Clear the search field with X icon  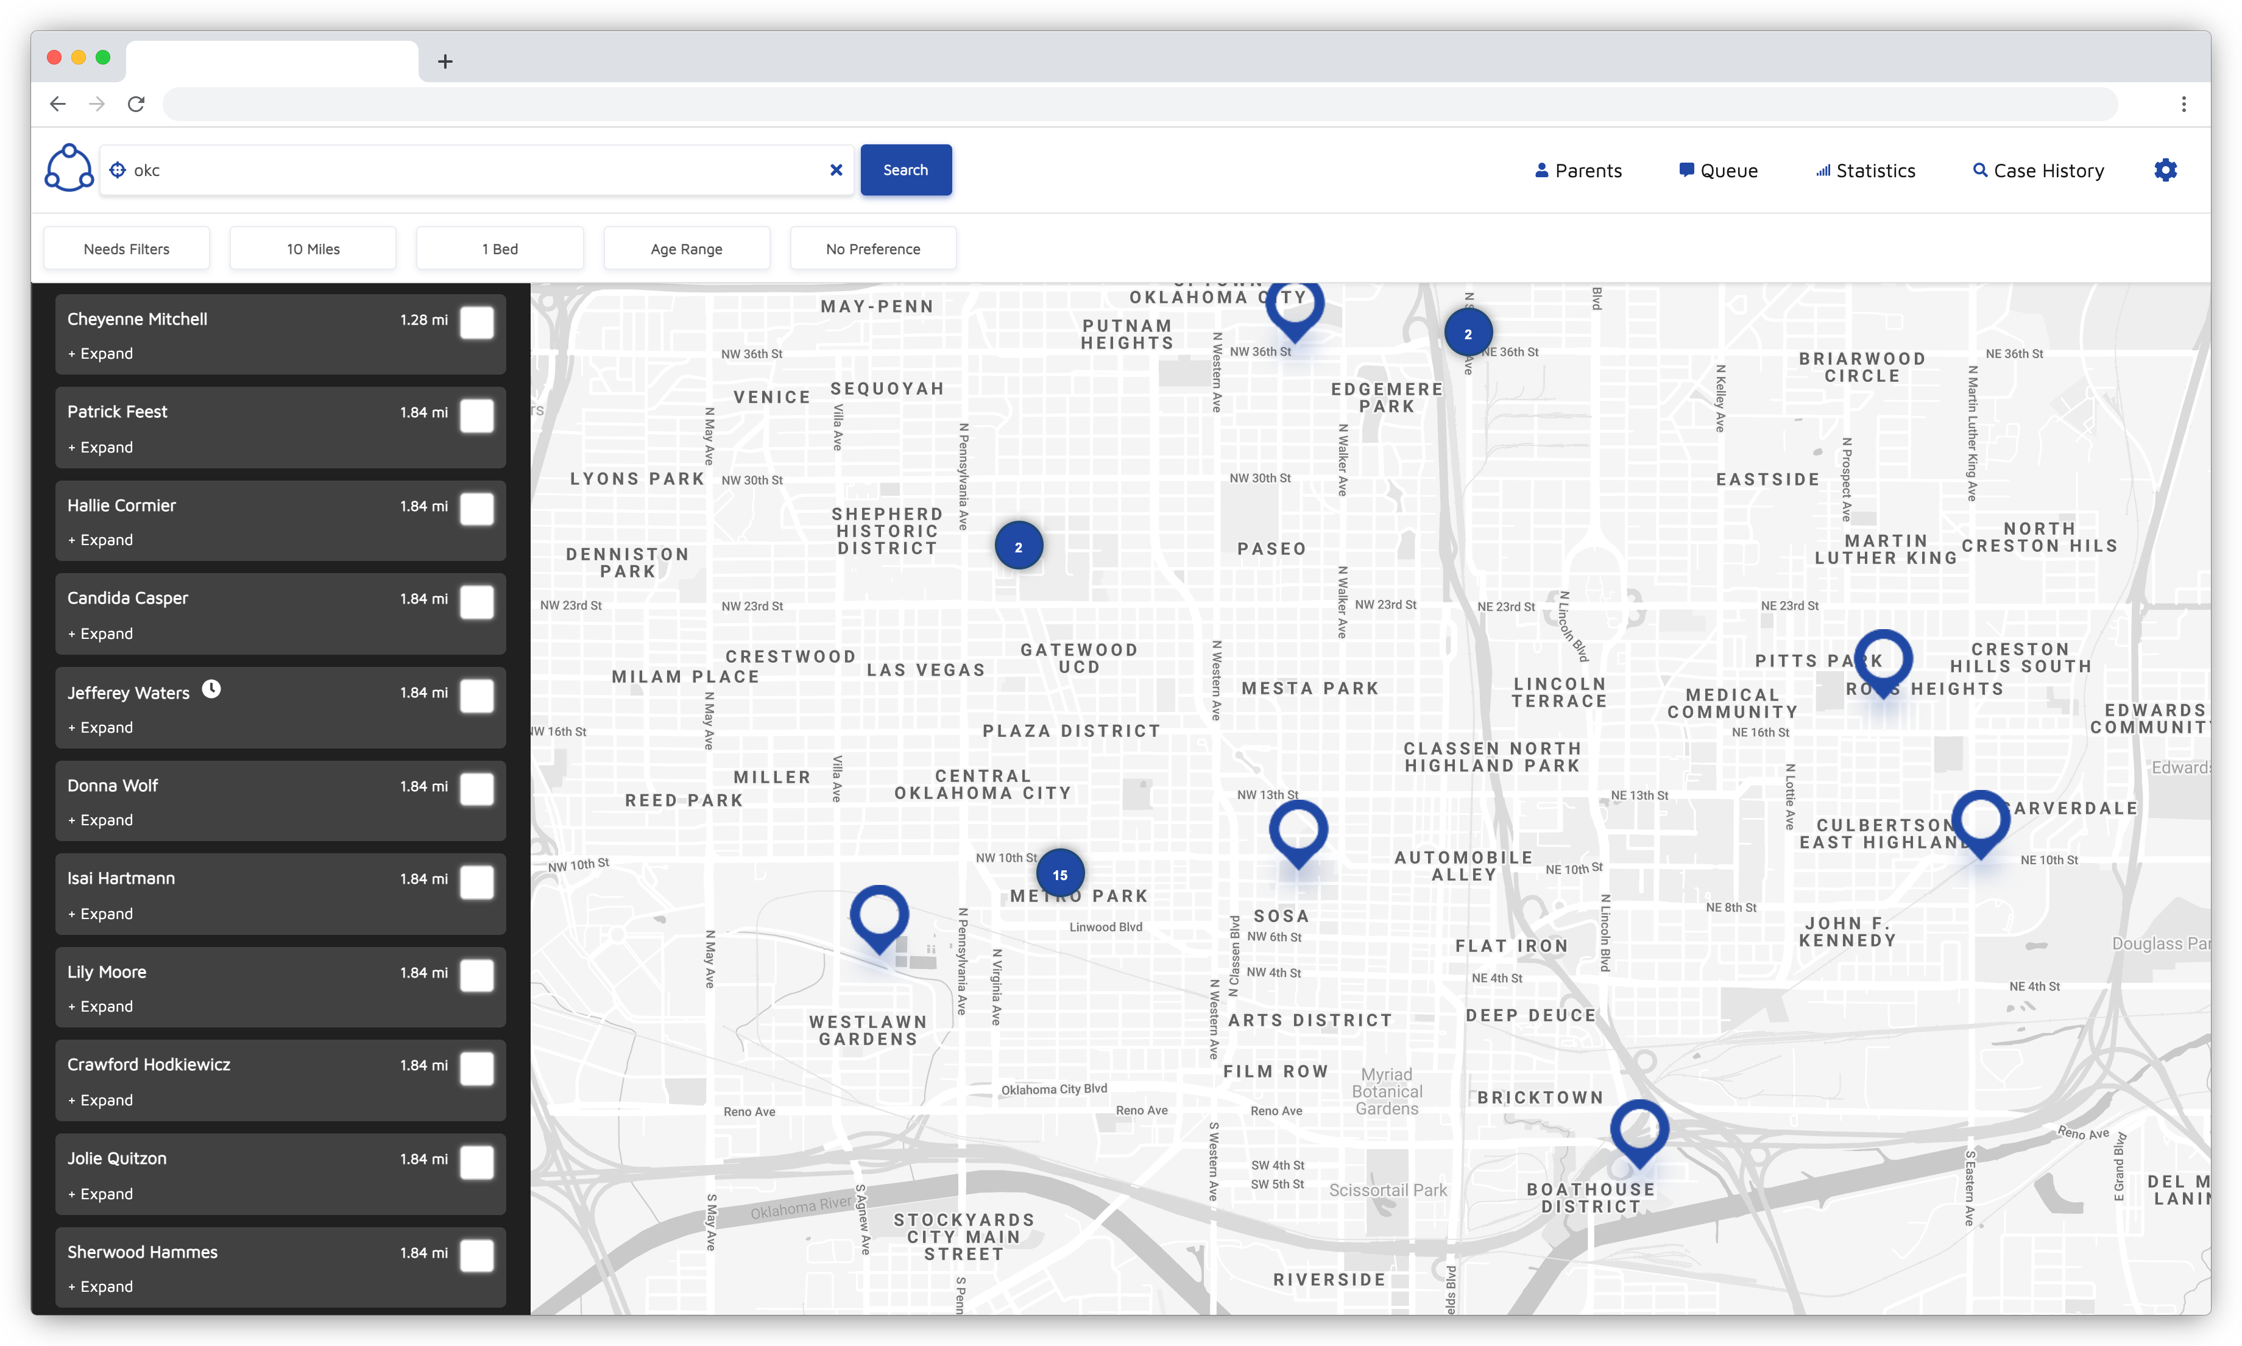pyautogui.click(x=836, y=169)
